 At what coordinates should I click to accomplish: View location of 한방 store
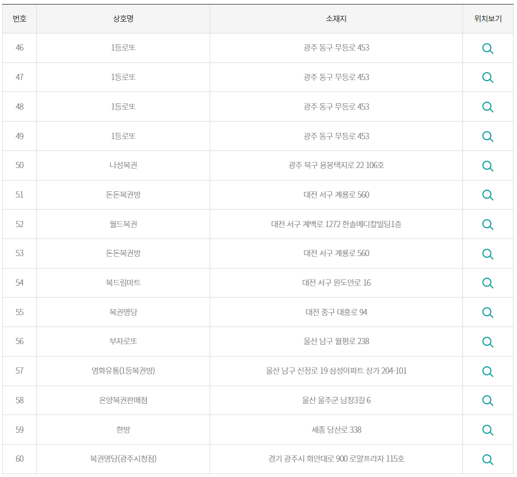[x=487, y=430]
